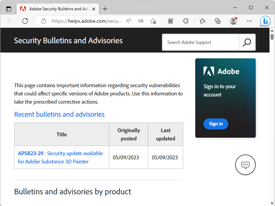
Task: Open the Favorites list icon
Action: point(202,21)
